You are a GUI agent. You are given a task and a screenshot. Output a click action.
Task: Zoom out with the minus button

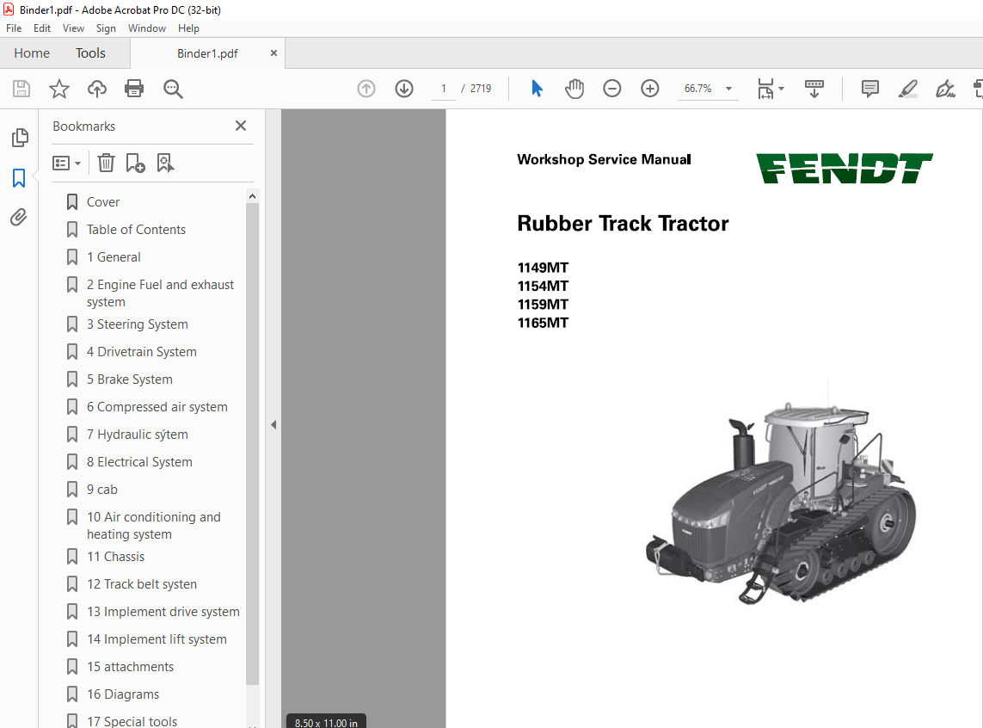point(611,89)
